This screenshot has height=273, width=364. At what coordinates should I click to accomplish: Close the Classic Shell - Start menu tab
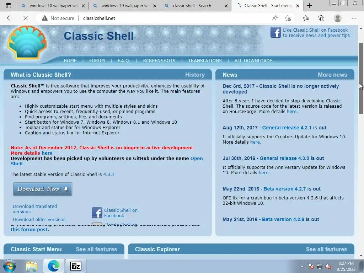point(298,6)
